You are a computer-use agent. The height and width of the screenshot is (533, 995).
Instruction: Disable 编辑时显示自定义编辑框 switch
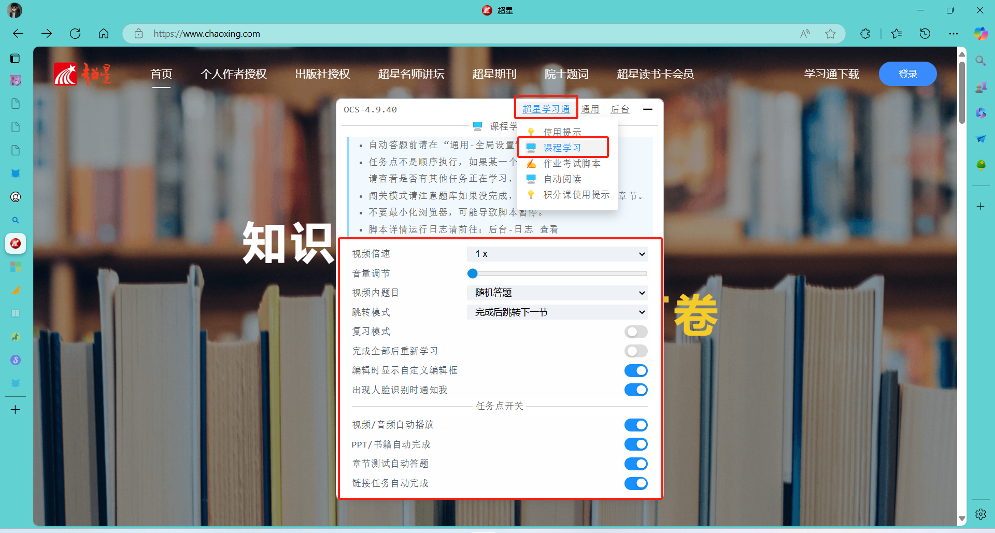point(636,370)
